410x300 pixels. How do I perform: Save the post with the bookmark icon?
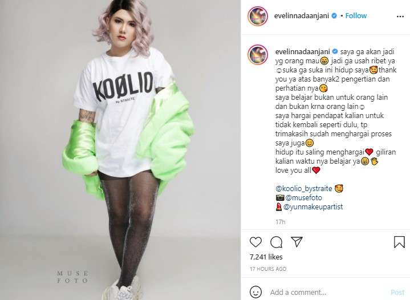coord(399,242)
